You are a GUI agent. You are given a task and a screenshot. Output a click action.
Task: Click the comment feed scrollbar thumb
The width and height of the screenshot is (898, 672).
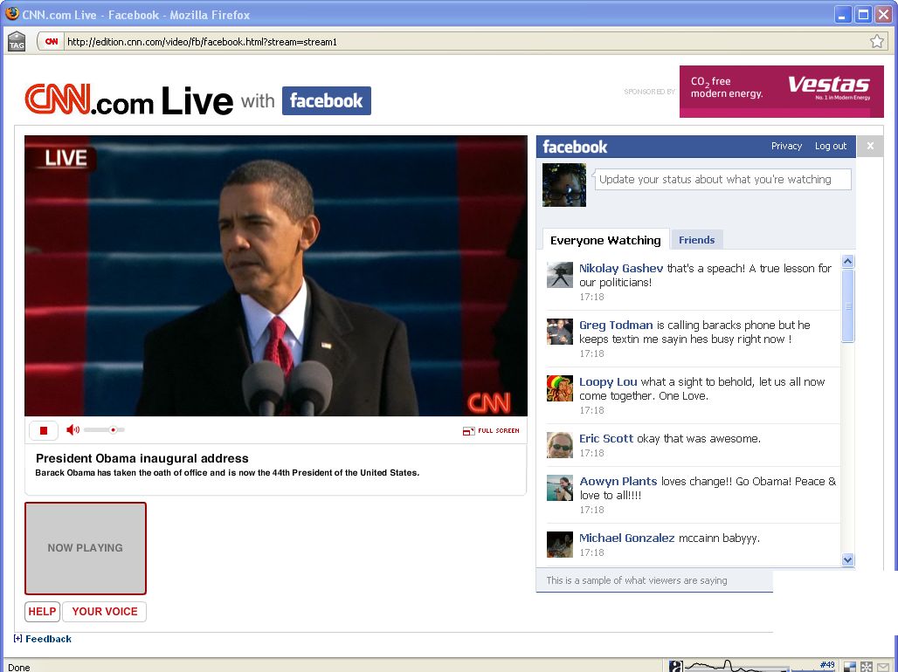pos(848,305)
